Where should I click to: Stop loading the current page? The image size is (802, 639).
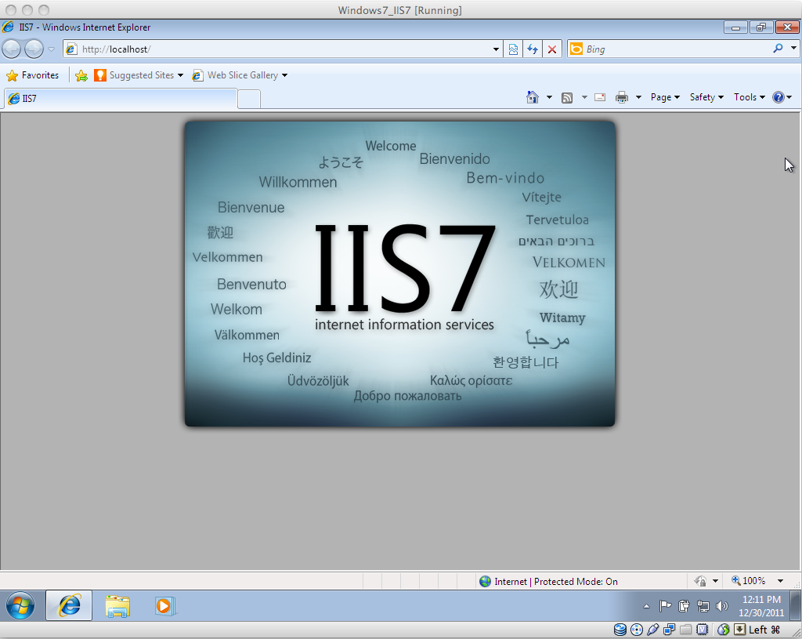click(552, 49)
